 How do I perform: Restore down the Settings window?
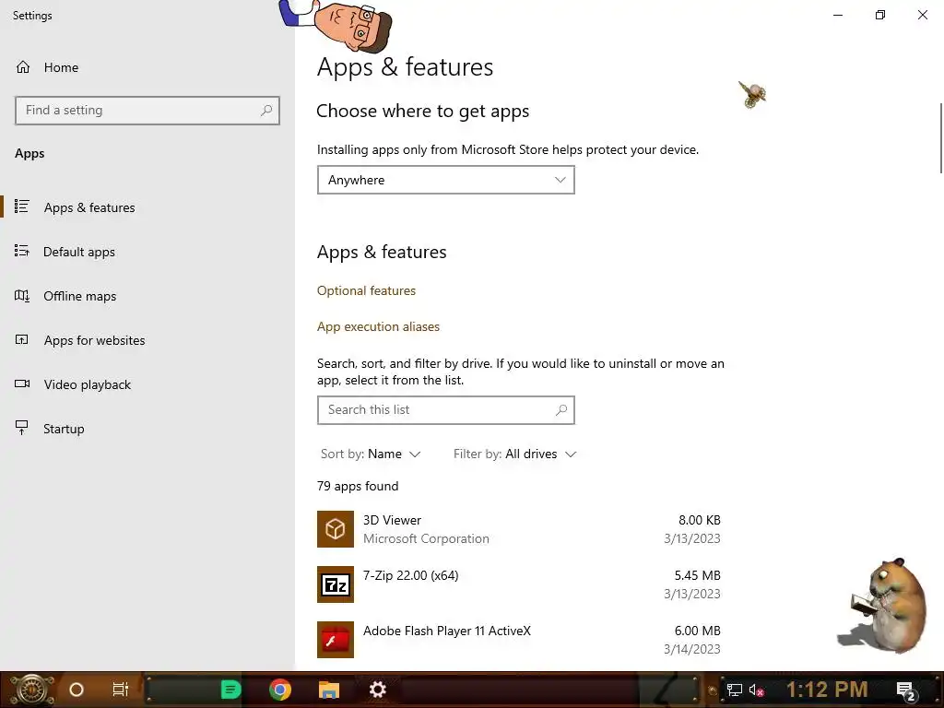tap(880, 15)
